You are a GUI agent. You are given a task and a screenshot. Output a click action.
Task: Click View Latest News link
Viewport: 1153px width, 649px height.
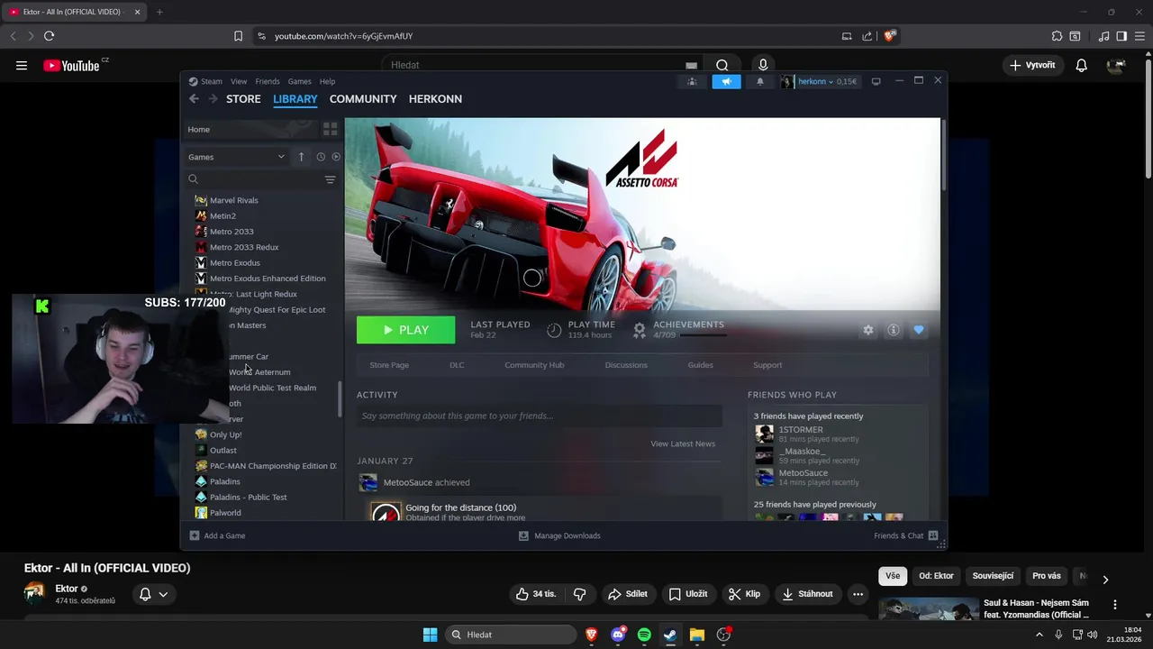683,443
